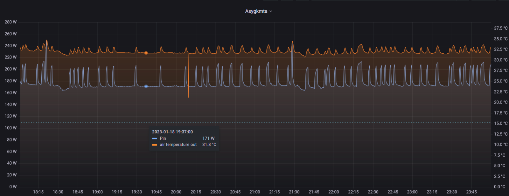The width and height of the screenshot is (509, 196).
Task: Click the 23:00 time axis label
Action: pos(412,192)
